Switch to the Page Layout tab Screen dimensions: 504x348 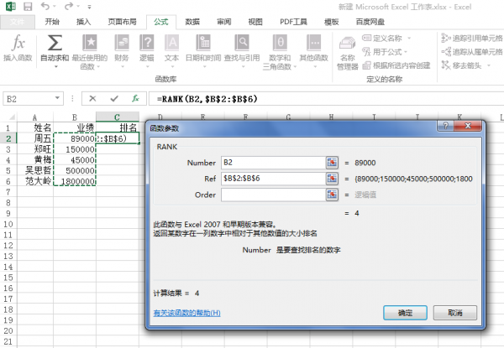[122, 22]
